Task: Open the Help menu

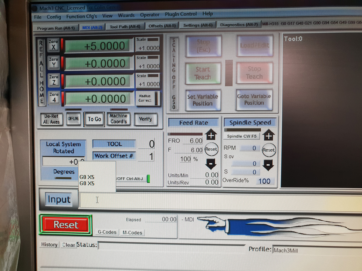Action: tap(208, 14)
